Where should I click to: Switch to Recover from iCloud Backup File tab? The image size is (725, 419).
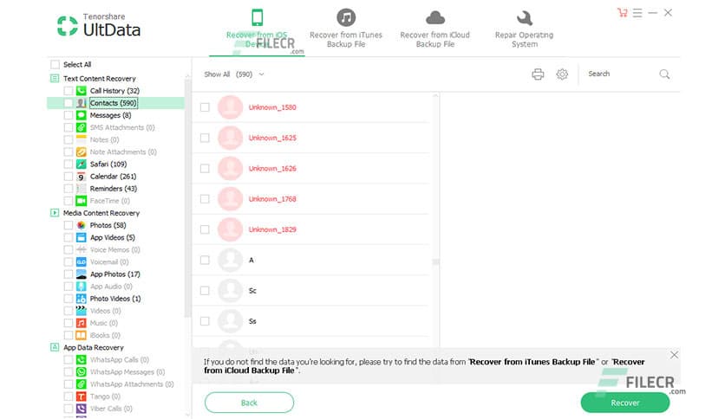[x=435, y=29]
